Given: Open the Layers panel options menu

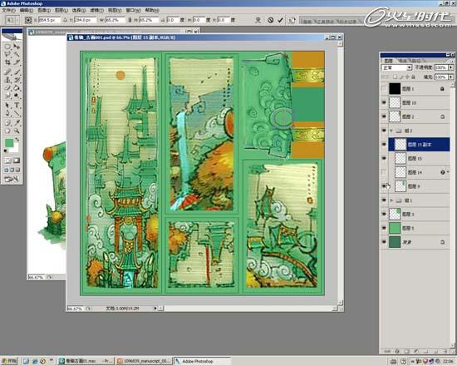Looking at the screenshot, I should click(x=452, y=61).
